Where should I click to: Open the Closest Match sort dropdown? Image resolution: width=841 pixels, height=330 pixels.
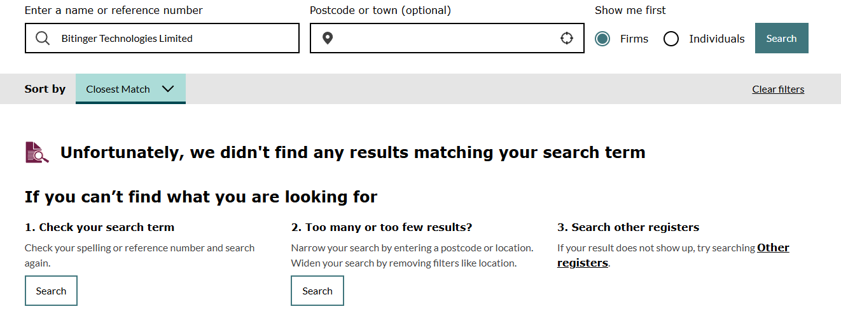[130, 89]
